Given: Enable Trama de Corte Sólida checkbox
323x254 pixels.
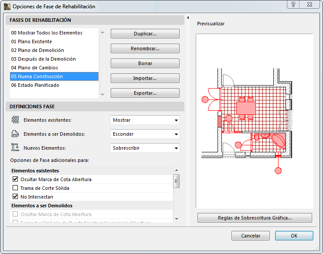Looking at the screenshot, I should [x=16, y=188].
